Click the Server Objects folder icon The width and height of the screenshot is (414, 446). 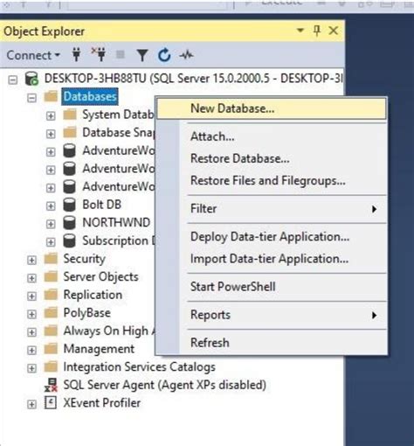click(x=51, y=276)
